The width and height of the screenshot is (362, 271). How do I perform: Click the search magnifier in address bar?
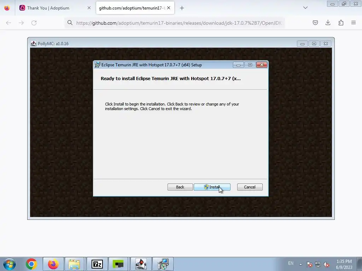pyautogui.click(x=70, y=23)
